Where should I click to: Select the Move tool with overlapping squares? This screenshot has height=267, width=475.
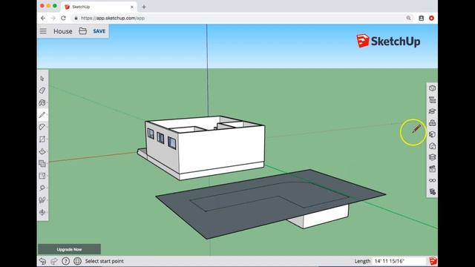point(42,163)
